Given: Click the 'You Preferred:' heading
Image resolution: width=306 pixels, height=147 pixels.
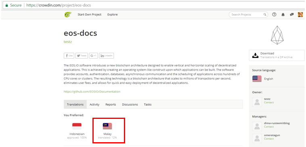Looking at the screenshot, I should click(x=74, y=115).
